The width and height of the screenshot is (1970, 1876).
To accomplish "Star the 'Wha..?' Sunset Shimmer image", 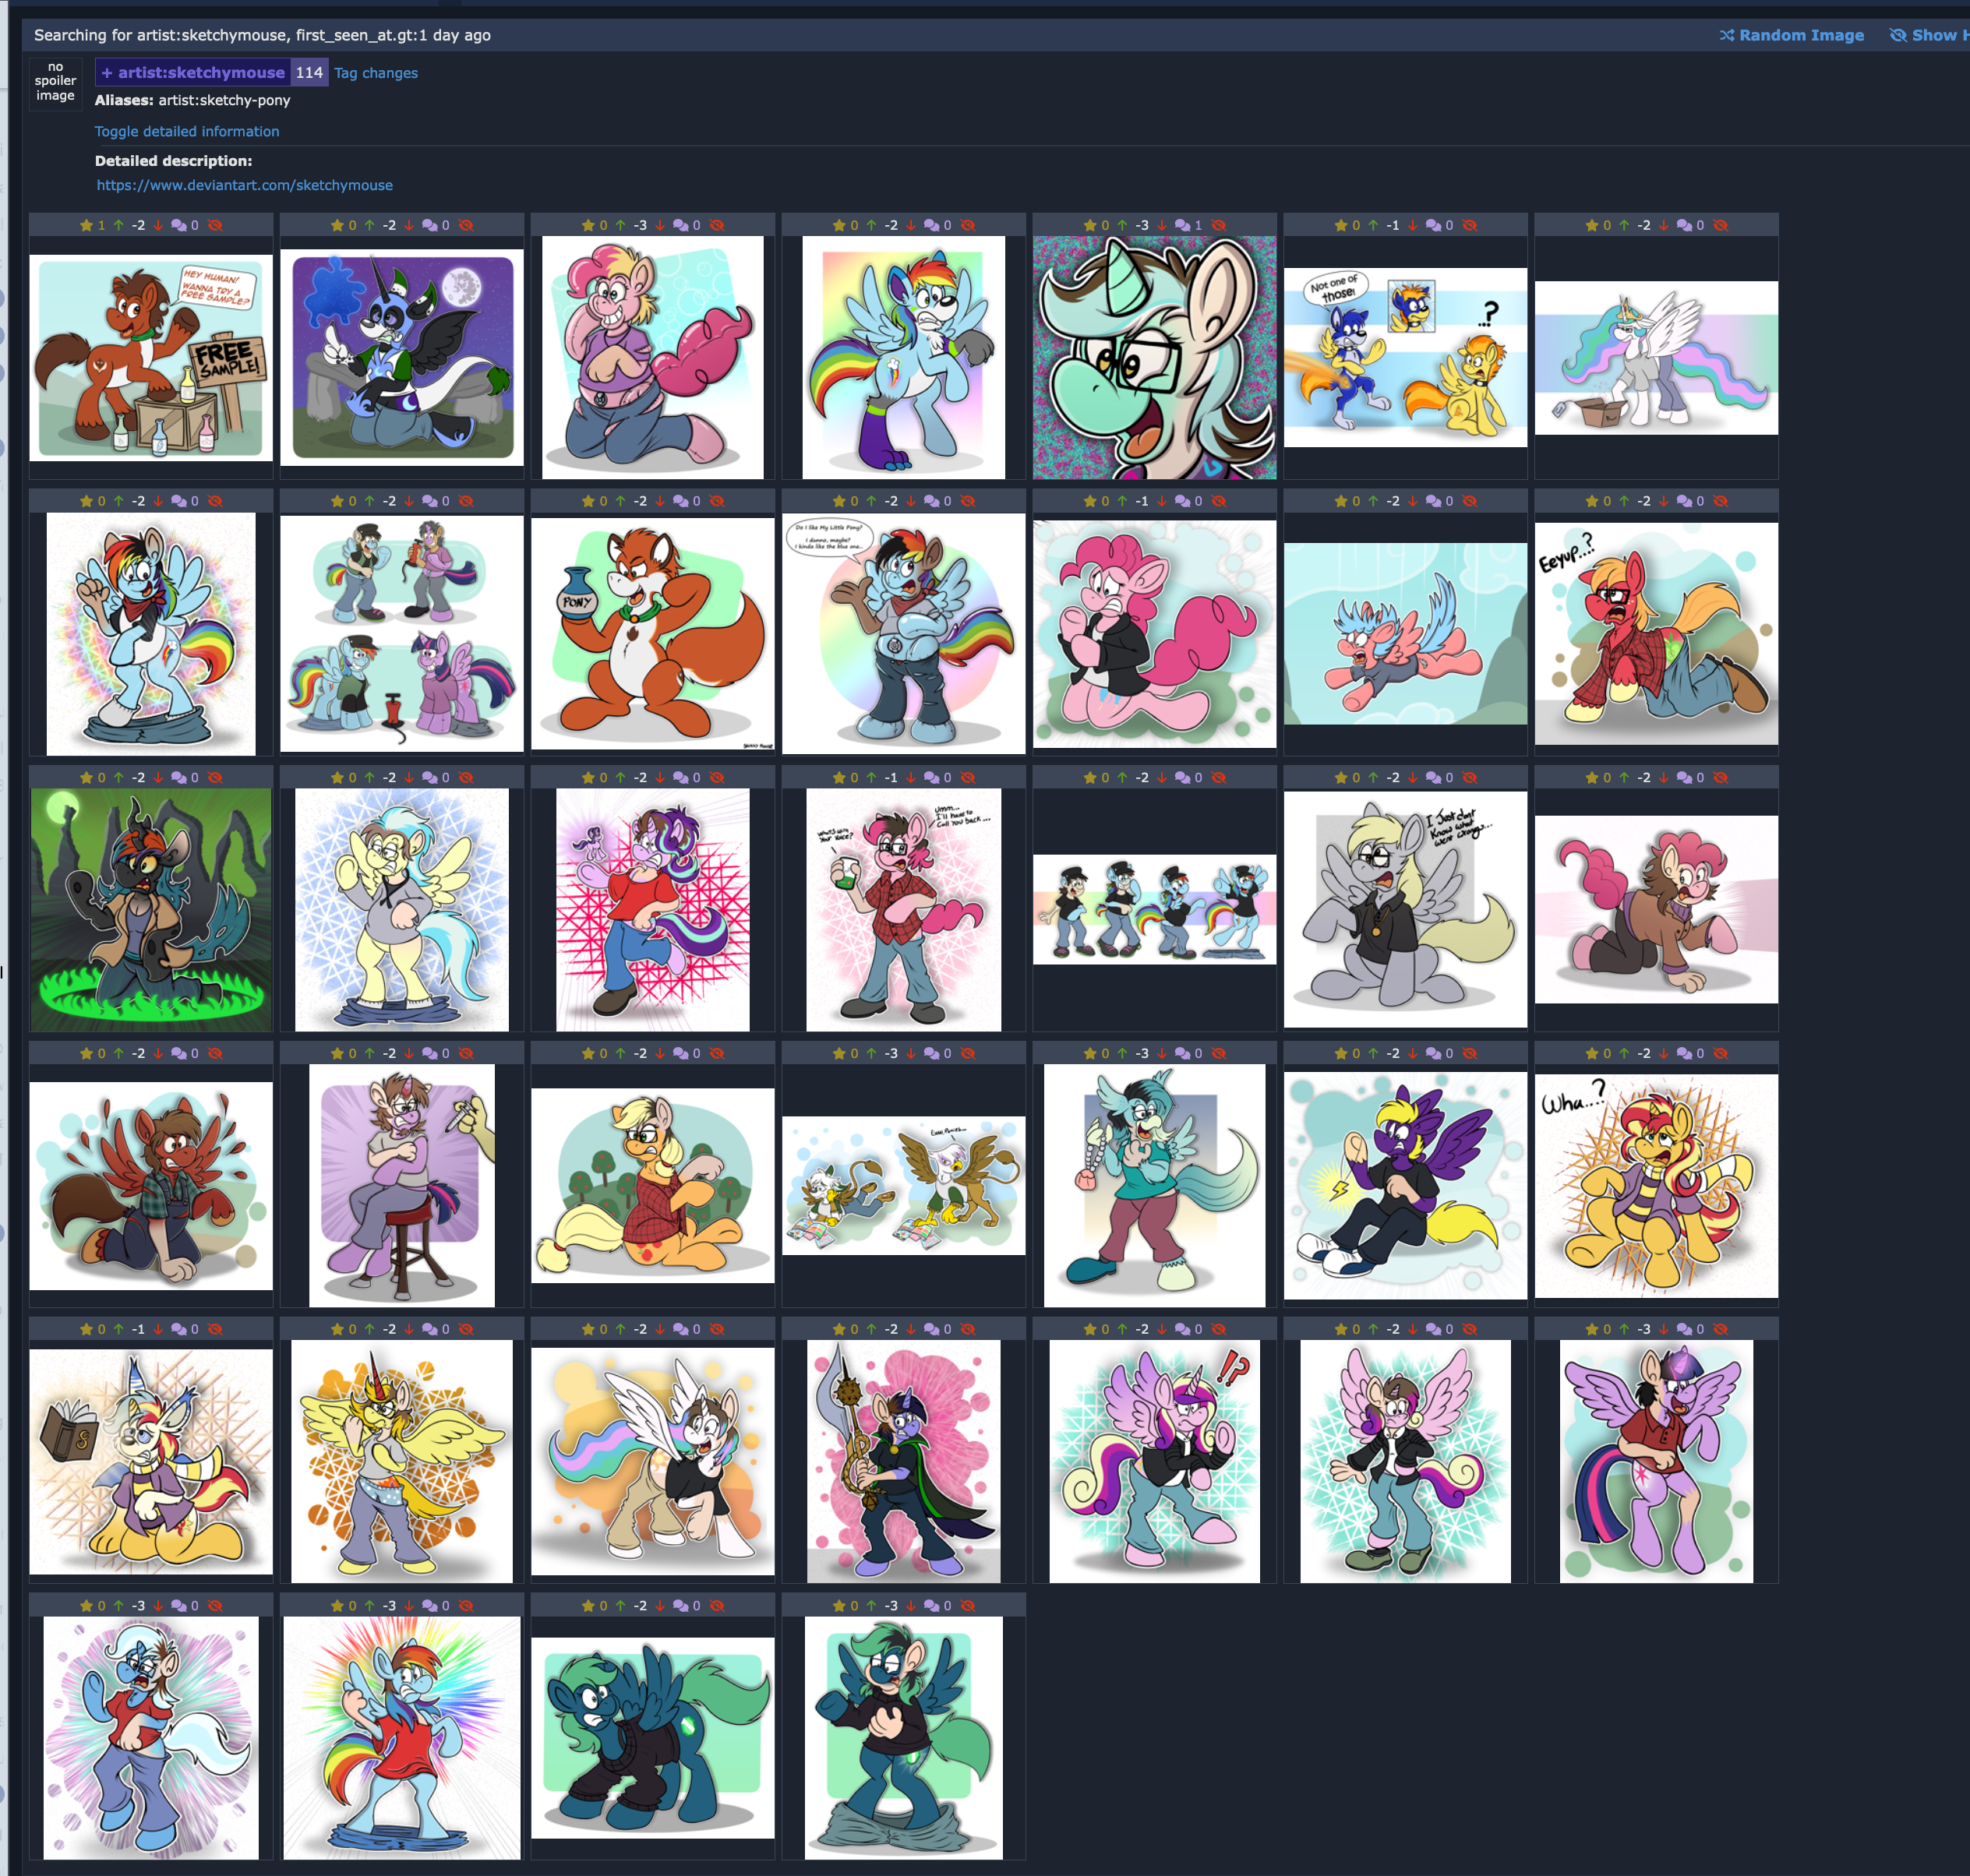I will tap(1591, 1053).
